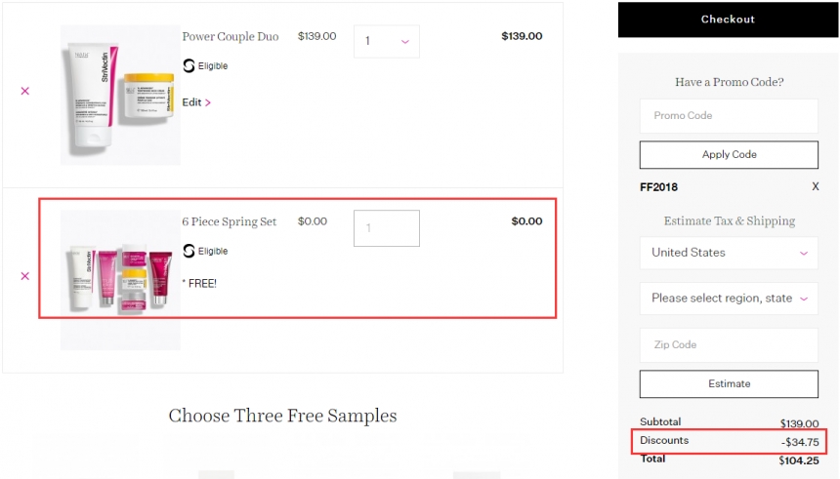Screen dimensions: 840x479
Task: Click the Estimate button
Action: pos(729,384)
